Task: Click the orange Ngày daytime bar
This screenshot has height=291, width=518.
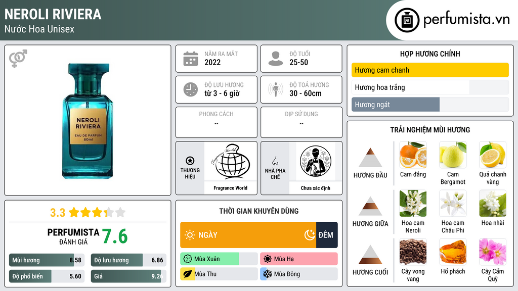Action: [248, 235]
